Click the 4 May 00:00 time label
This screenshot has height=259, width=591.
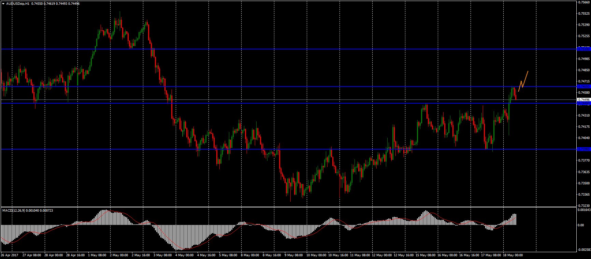[x=184, y=255]
